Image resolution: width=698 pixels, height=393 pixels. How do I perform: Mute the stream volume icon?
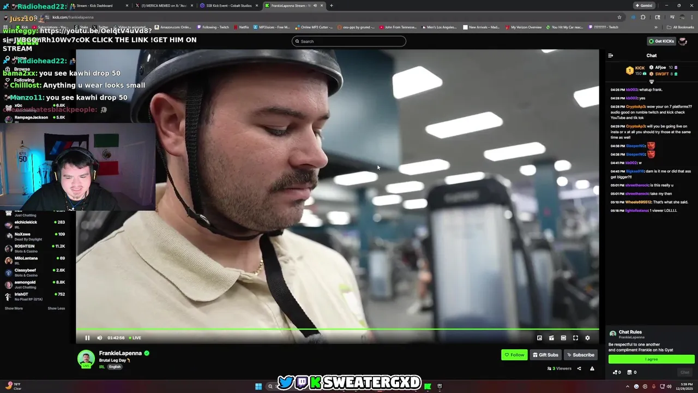point(99,338)
